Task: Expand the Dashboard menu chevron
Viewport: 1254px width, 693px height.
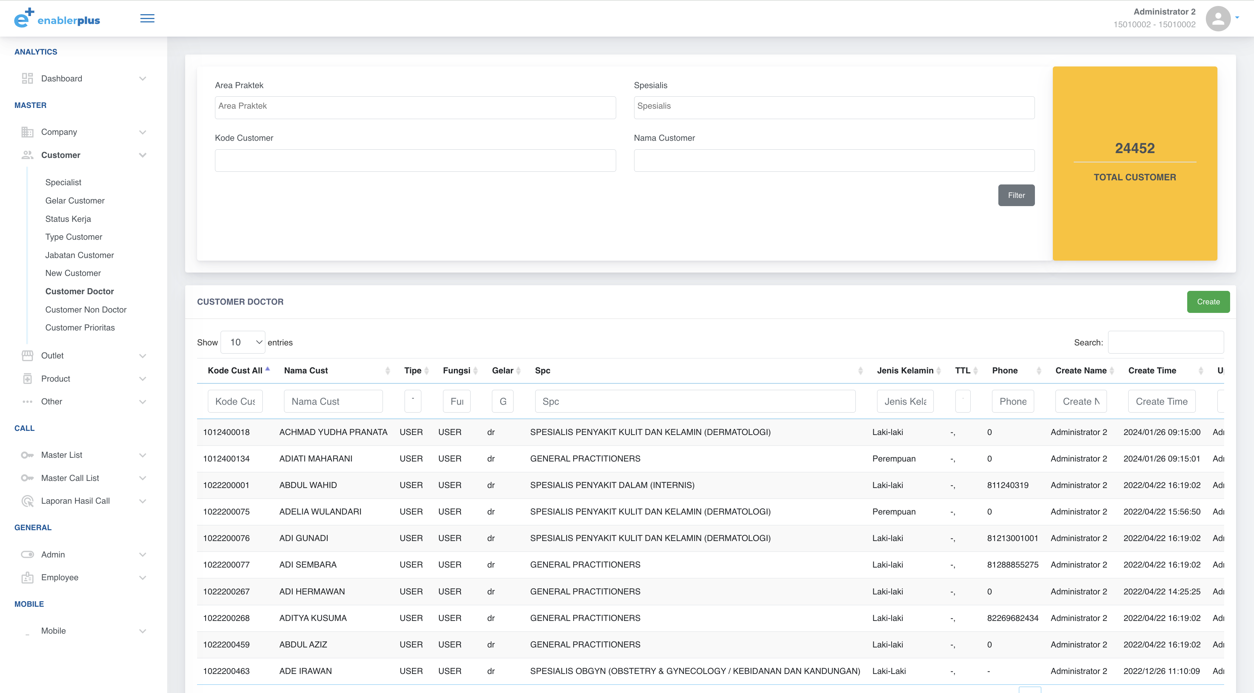Action: (143, 78)
